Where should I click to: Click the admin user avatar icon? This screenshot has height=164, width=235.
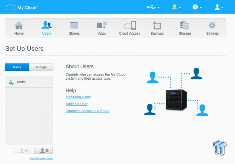tap(11, 82)
